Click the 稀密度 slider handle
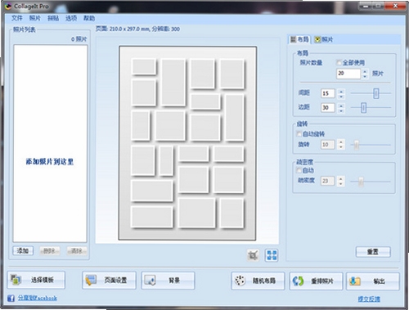The width and height of the screenshot is (409, 310). (x=361, y=182)
